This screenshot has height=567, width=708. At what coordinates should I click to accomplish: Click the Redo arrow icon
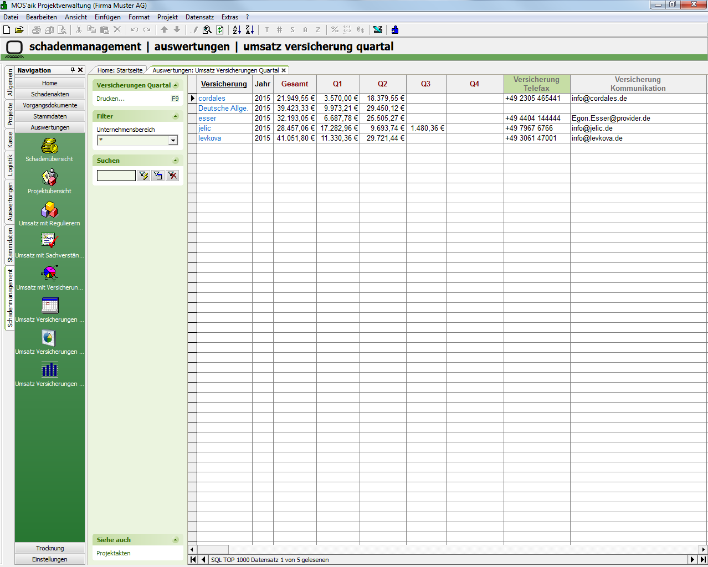click(147, 30)
